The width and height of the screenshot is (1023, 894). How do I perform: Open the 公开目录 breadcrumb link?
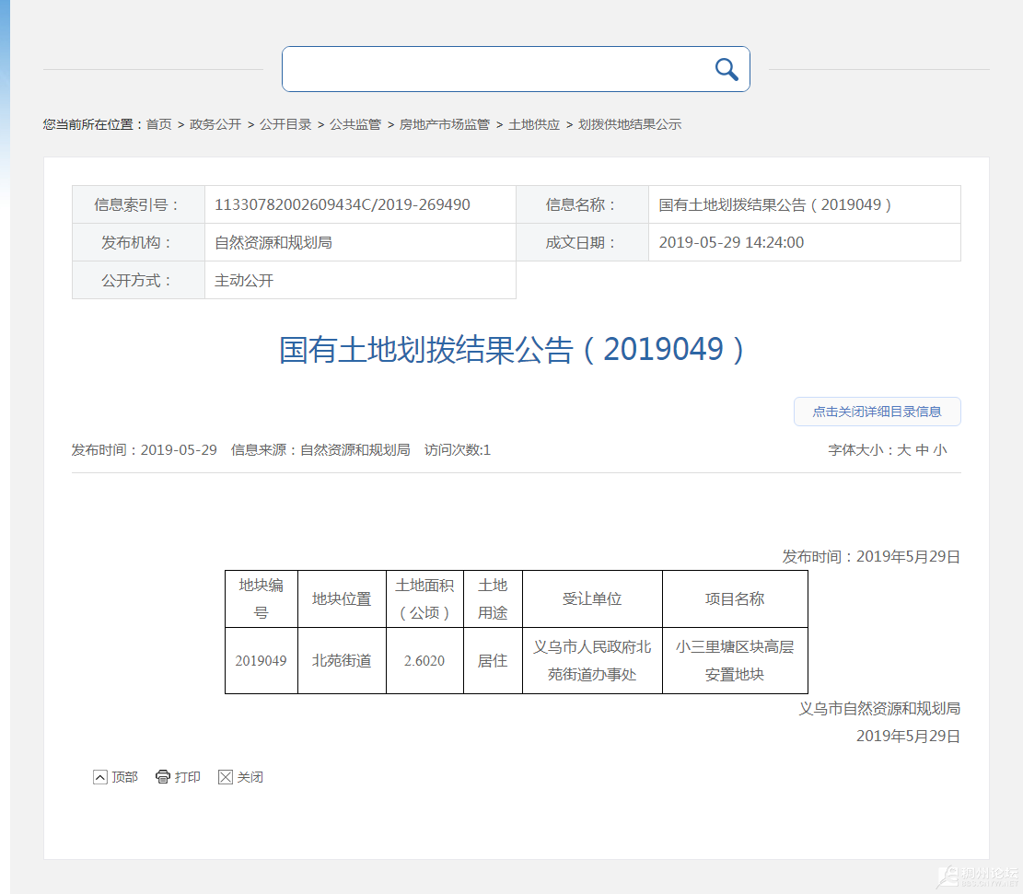tap(285, 124)
